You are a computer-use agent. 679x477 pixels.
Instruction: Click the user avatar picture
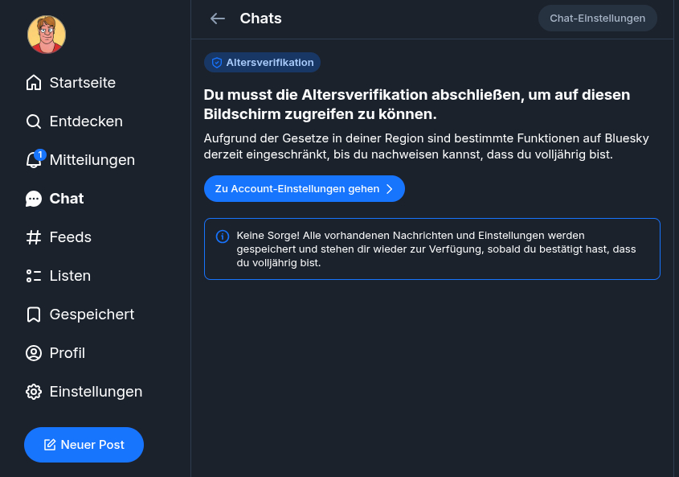point(47,35)
